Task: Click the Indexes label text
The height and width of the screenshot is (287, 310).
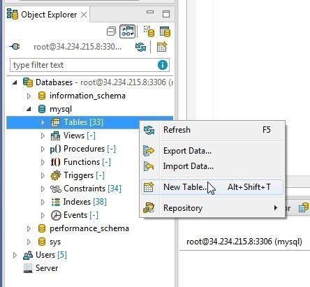Action: click(x=77, y=202)
